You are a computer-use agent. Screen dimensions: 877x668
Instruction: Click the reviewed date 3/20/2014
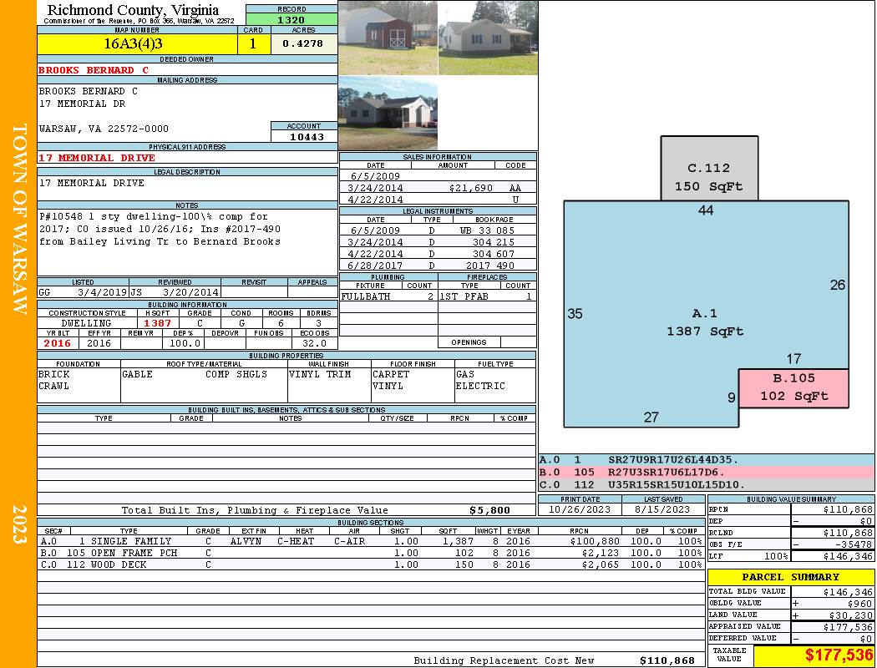coord(191,292)
